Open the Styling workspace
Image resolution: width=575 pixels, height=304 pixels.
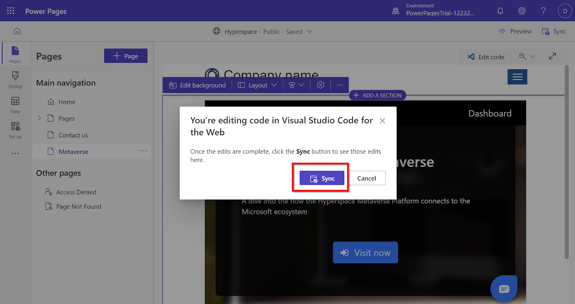[x=15, y=80]
